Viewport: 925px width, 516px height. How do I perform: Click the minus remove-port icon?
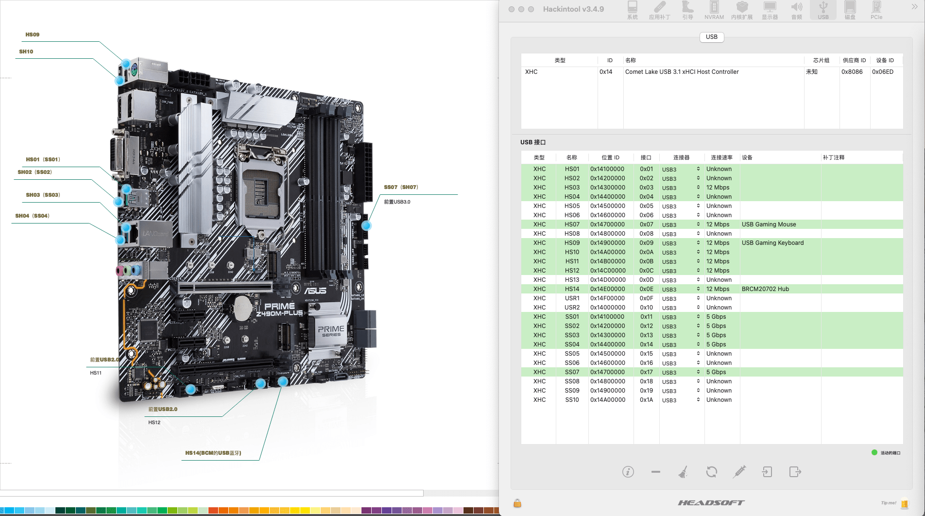[x=655, y=472]
